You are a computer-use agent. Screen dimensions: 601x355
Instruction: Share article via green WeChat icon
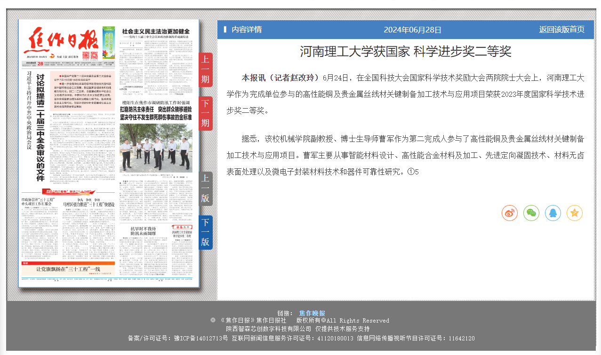coord(531,213)
